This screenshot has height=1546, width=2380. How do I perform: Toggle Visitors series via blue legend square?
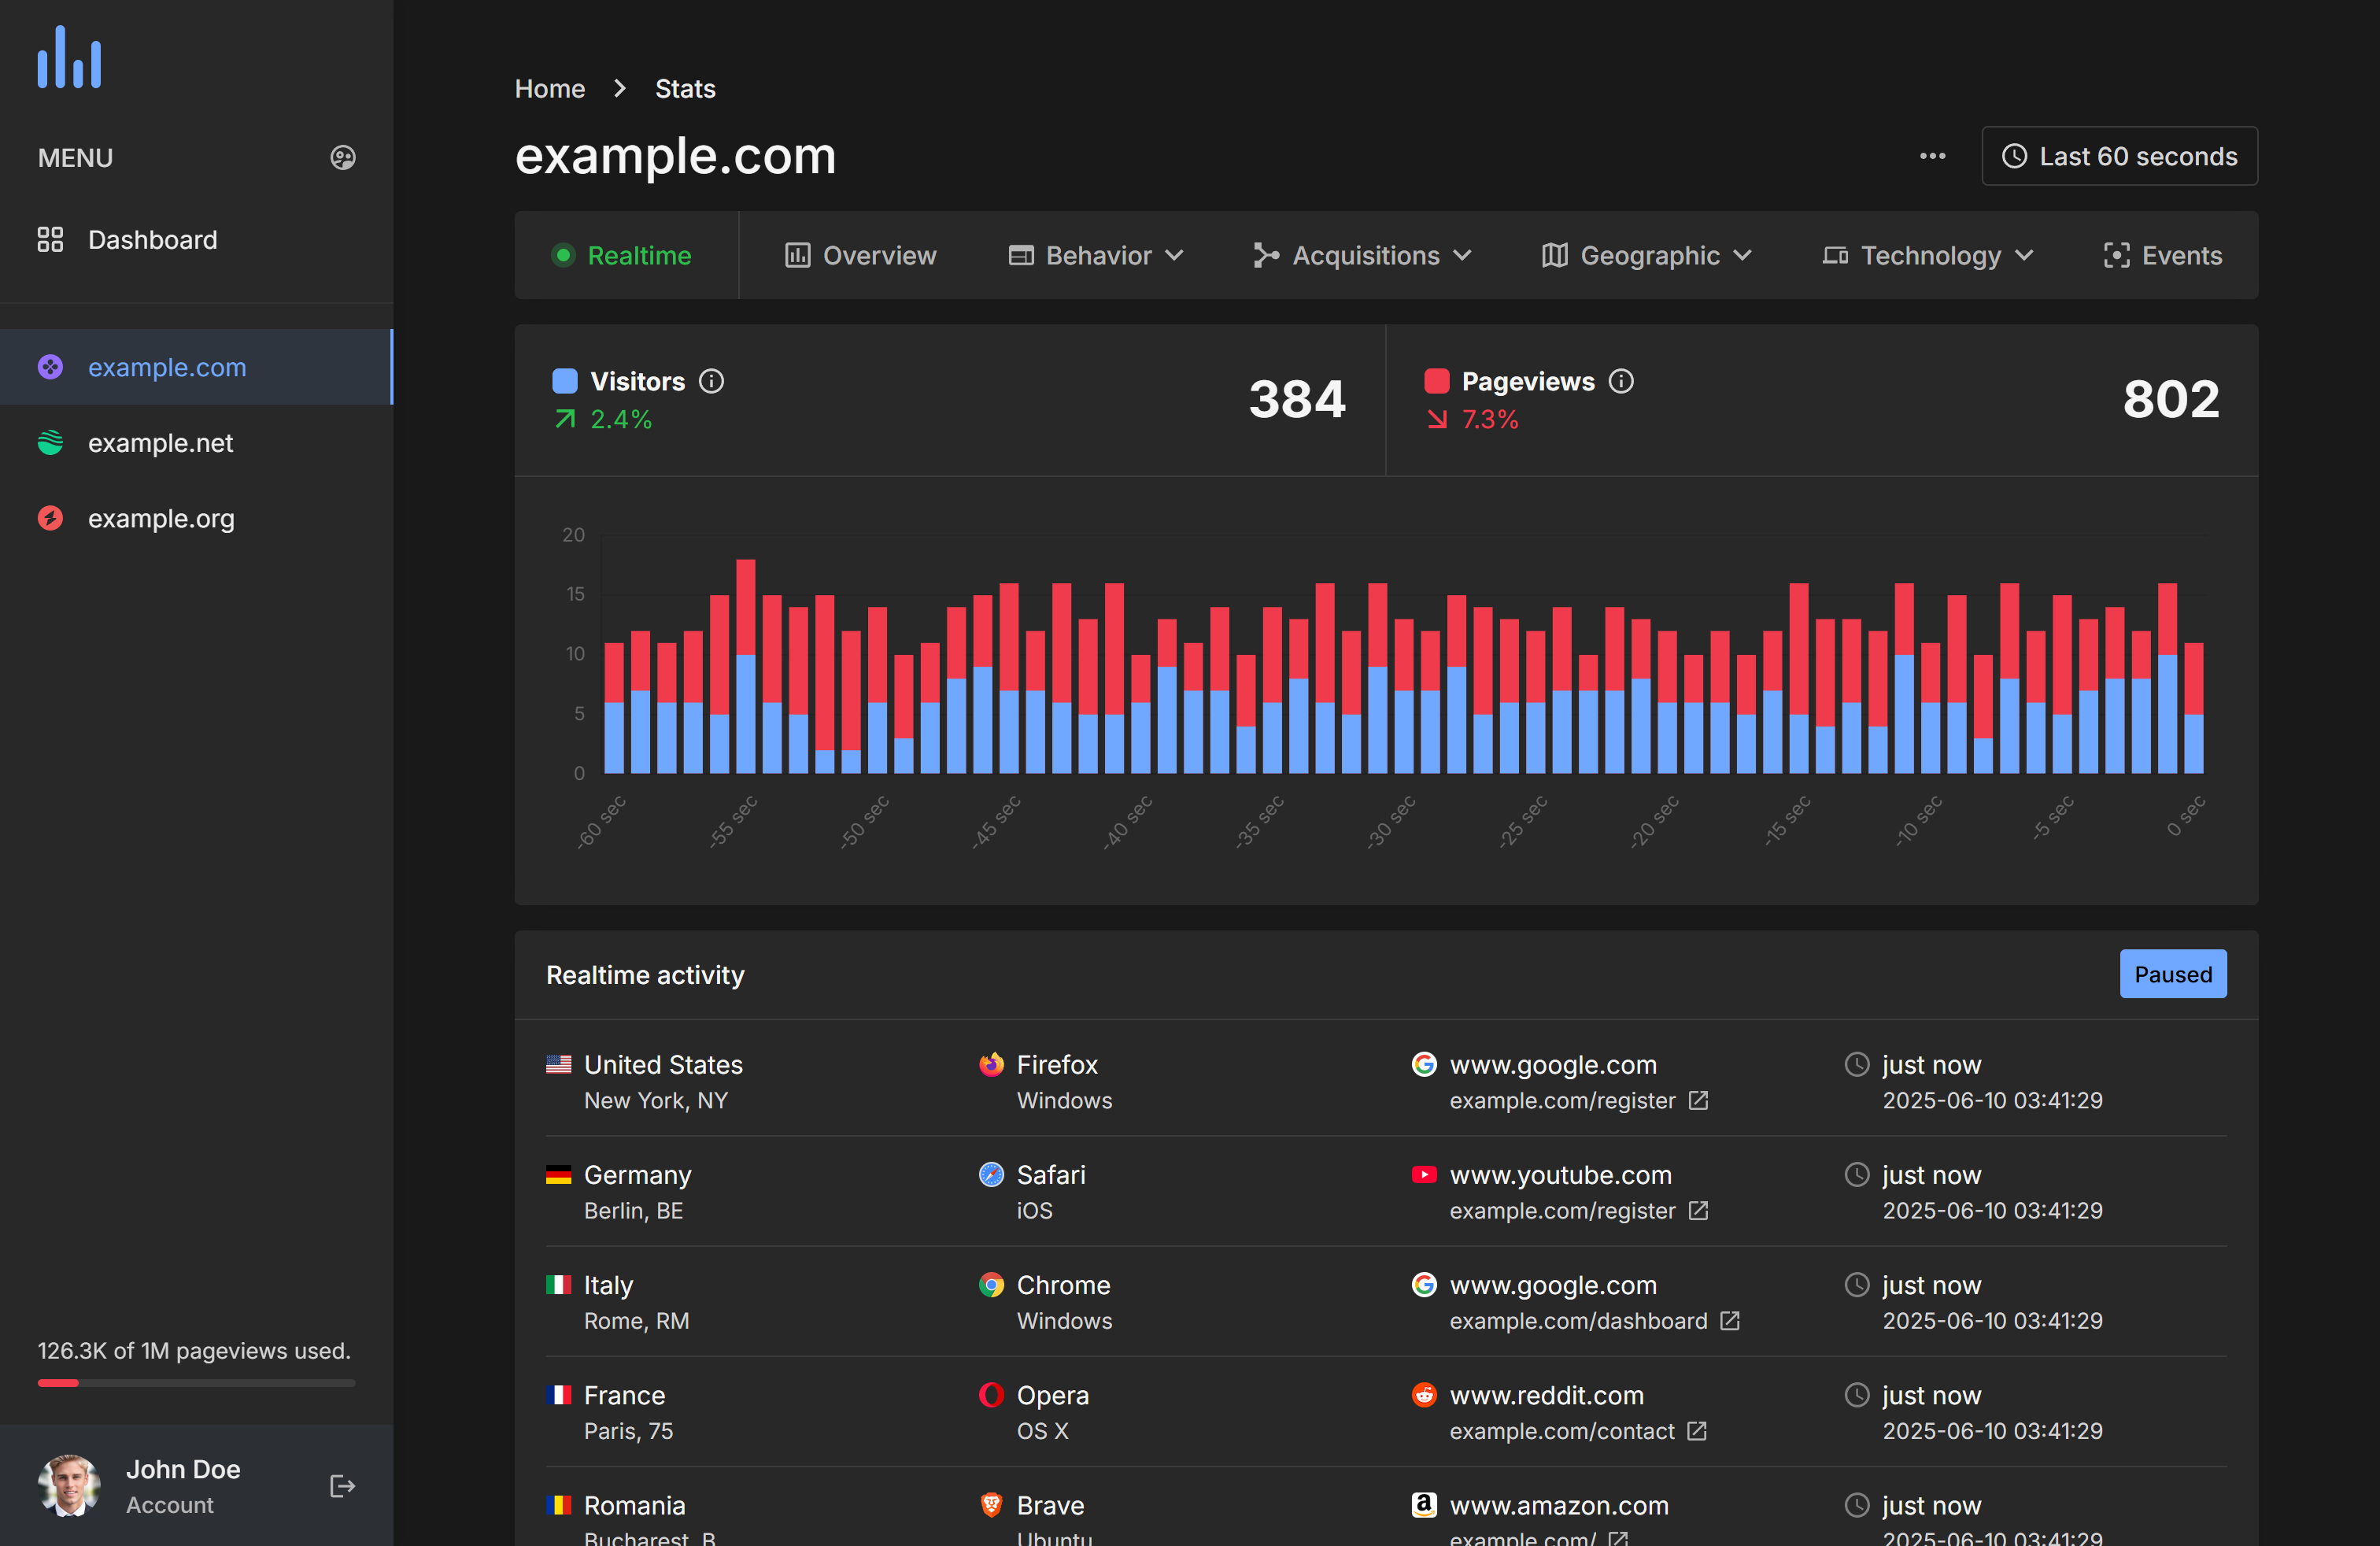pyautogui.click(x=565, y=381)
